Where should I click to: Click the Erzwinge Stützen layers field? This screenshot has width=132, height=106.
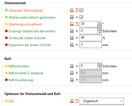click(x=88, y=31)
